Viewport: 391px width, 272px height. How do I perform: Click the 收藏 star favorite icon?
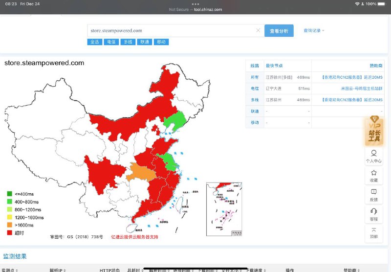click(374, 176)
